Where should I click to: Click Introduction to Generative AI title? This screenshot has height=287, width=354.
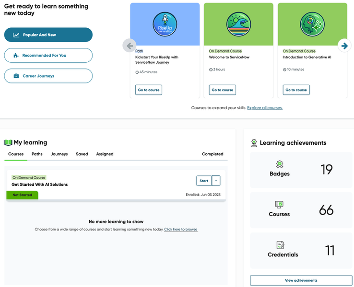coord(307,57)
